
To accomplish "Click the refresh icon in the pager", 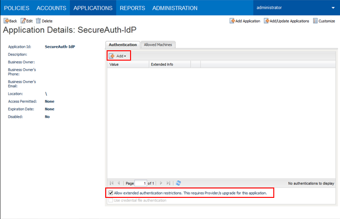I will (x=178, y=183).
